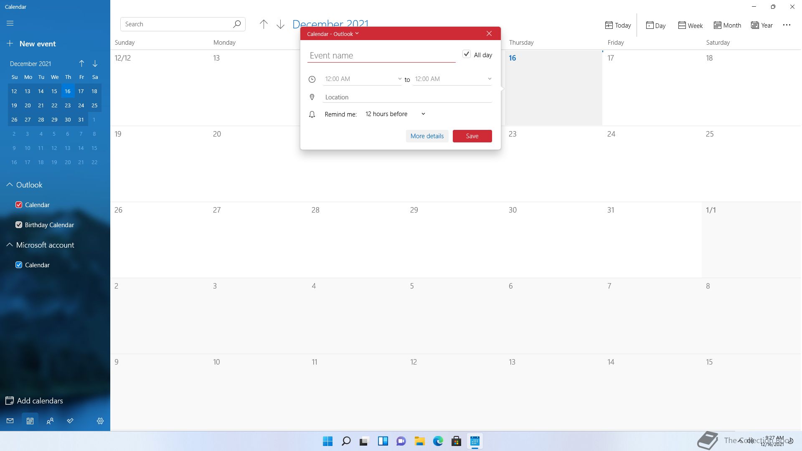Image resolution: width=802 pixels, height=451 pixels.
Task: Select the Calendar icon in bottom bar
Action: (x=30, y=421)
